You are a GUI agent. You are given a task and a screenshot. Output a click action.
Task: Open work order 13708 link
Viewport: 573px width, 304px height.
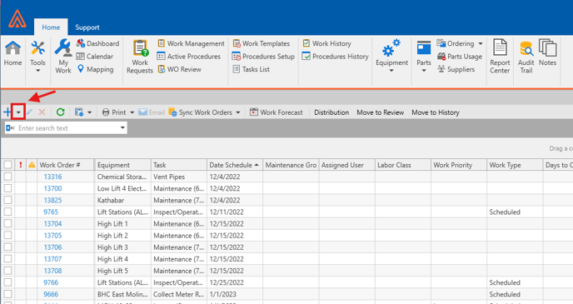pos(52,271)
